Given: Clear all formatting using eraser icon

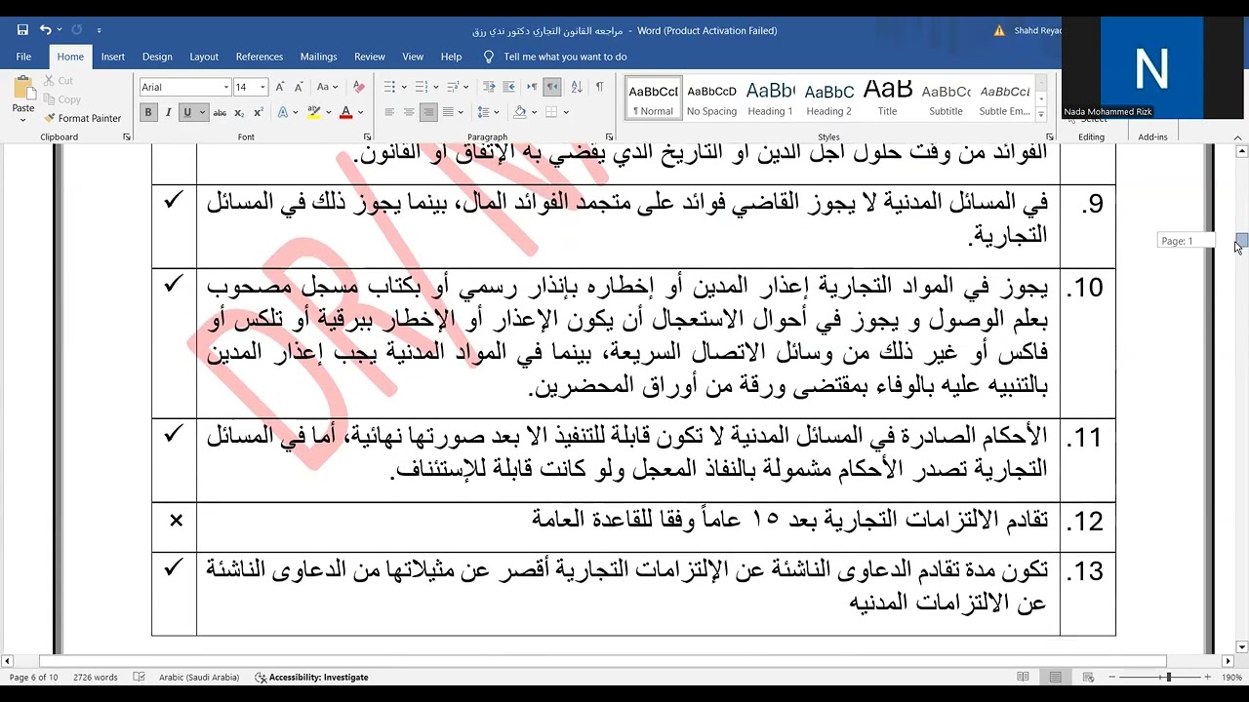Looking at the screenshot, I should [358, 87].
